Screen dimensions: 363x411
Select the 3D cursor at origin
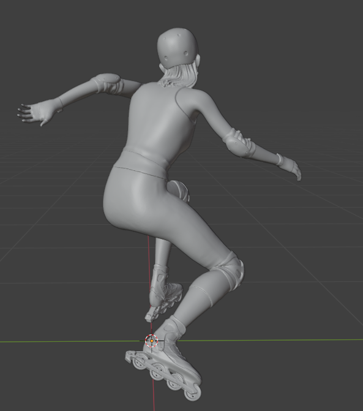coord(151,341)
